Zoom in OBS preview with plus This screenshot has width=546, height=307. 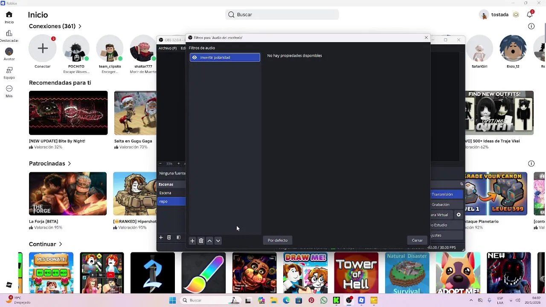pyautogui.click(x=178, y=164)
